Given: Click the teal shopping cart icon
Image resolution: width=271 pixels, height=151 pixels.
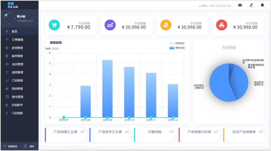Looking at the screenshot, I should [54, 25].
